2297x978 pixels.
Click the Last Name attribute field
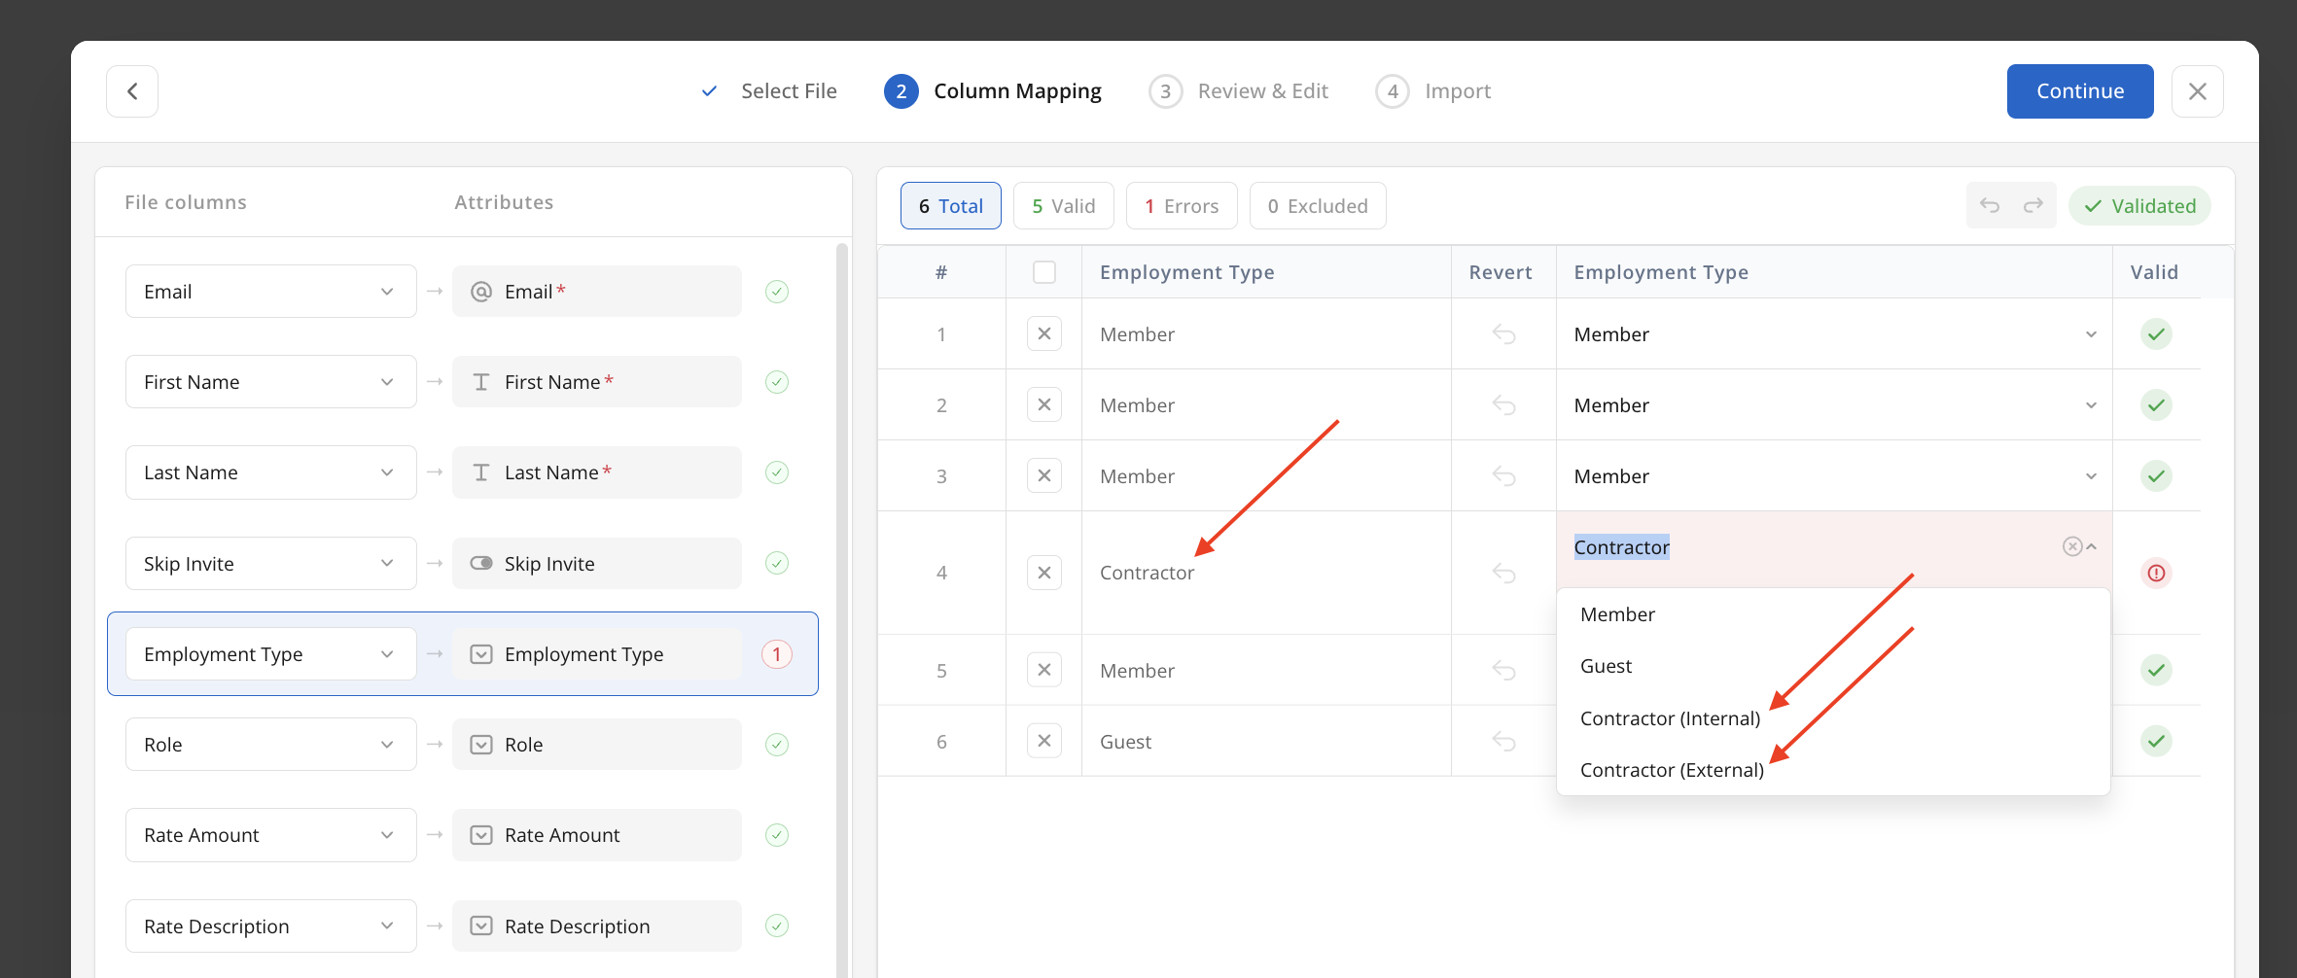pyautogui.click(x=597, y=472)
